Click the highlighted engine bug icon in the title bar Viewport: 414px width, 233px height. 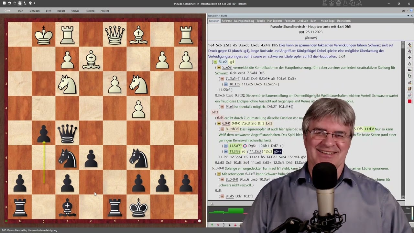pos(20,3)
